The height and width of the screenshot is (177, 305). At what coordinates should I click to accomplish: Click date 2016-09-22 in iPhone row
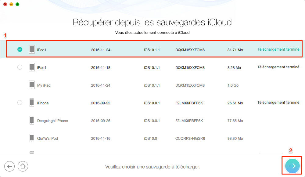[101, 103]
